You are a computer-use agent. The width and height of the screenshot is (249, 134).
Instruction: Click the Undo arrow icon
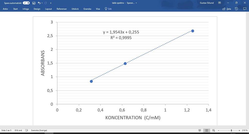point(39,3)
